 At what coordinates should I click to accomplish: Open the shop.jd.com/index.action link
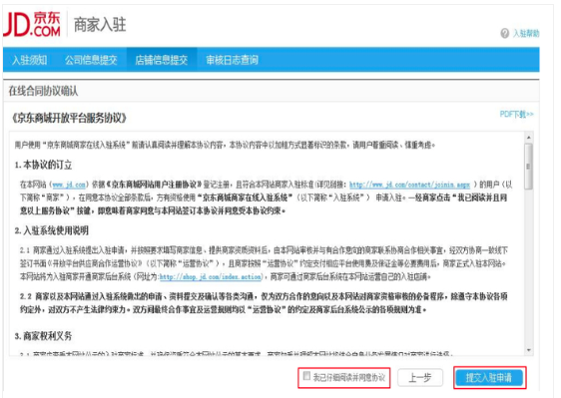coord(210,277)
